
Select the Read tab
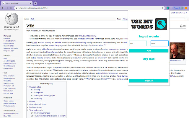tap(119, 19)
